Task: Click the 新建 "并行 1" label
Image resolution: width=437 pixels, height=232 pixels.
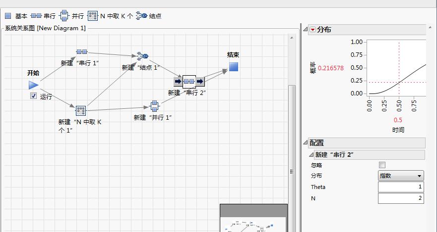Action: point(153,118)
